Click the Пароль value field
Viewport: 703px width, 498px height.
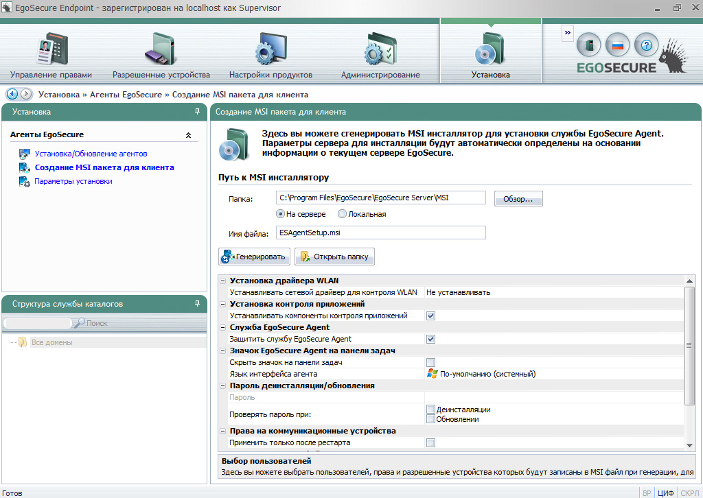pos(554,397)
